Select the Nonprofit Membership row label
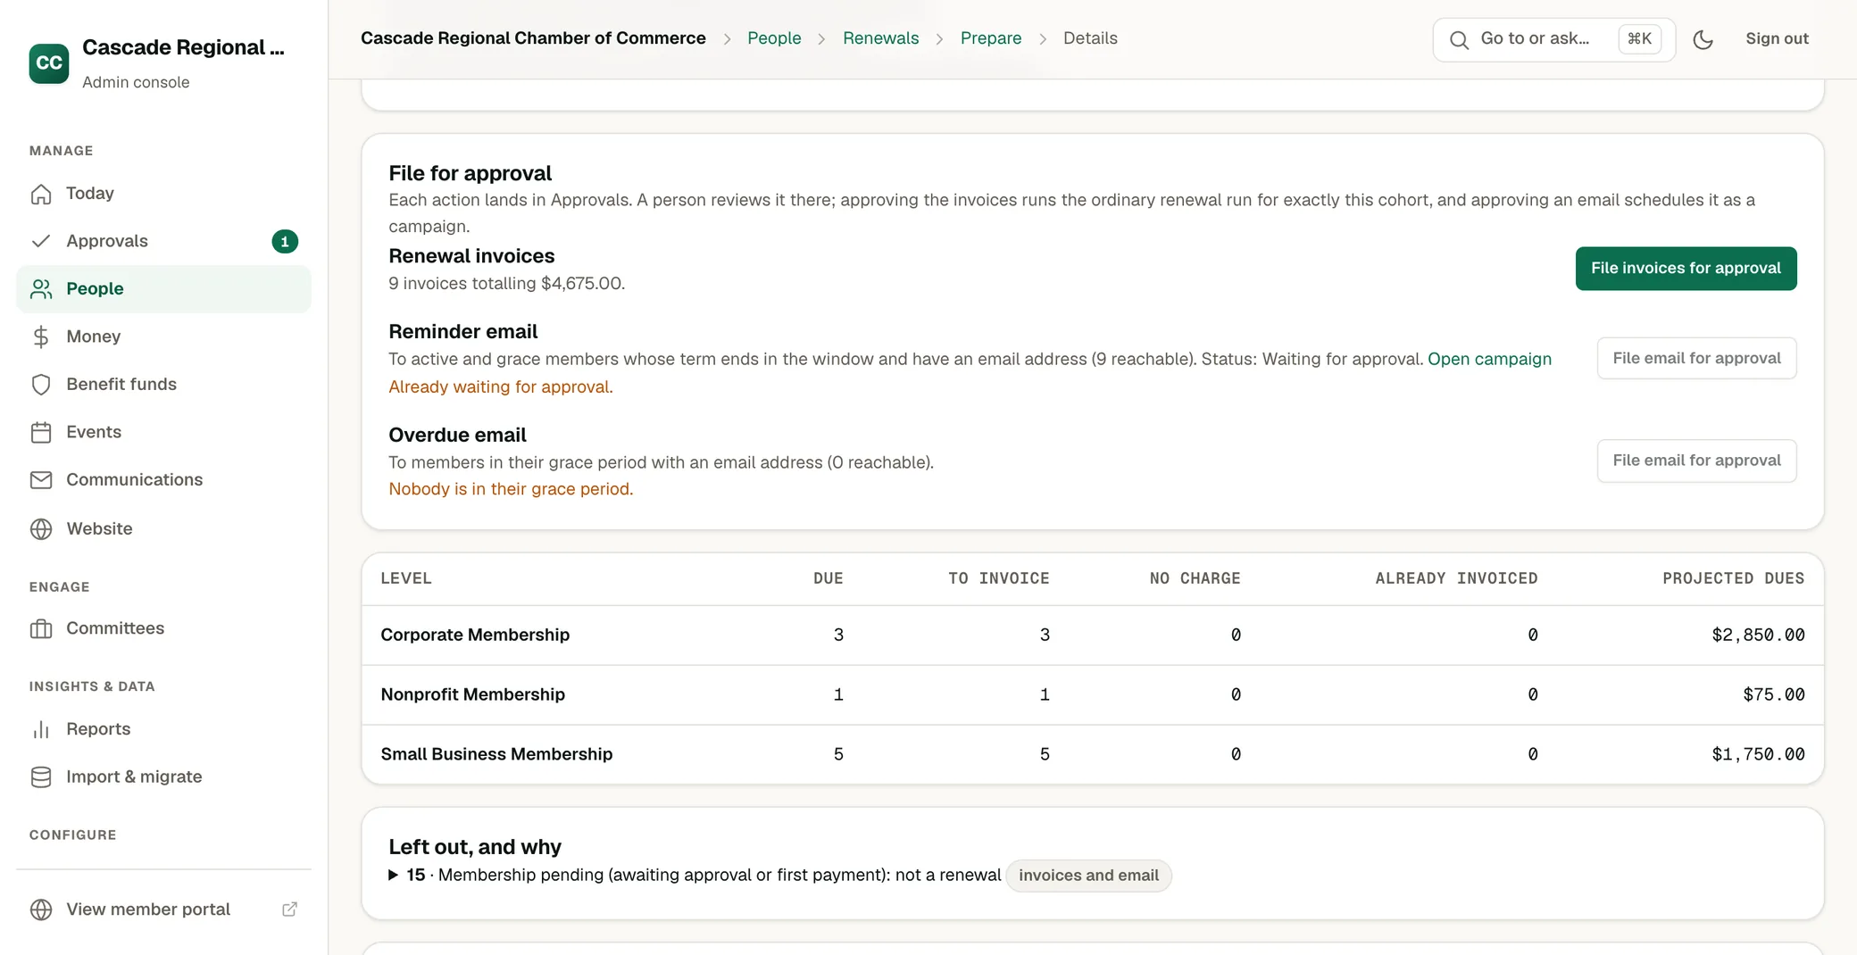 (x=472, y=694)
